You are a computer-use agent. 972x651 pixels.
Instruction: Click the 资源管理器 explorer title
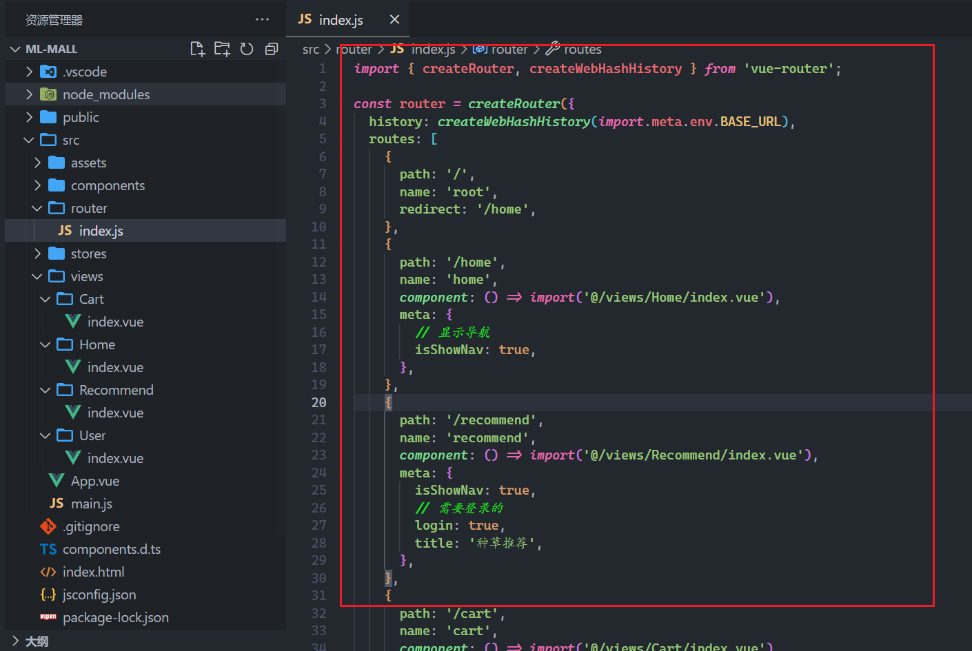tap(54, 20)
